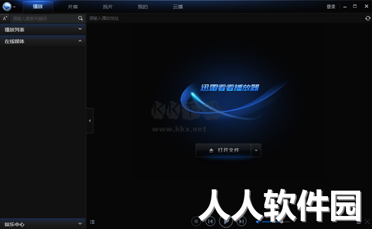Click the 登录 login link
The image size is (372, 229).
point(331,7)
